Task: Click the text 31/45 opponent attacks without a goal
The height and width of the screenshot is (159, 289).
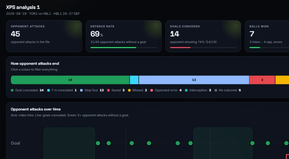Action: tap(118, 42)
